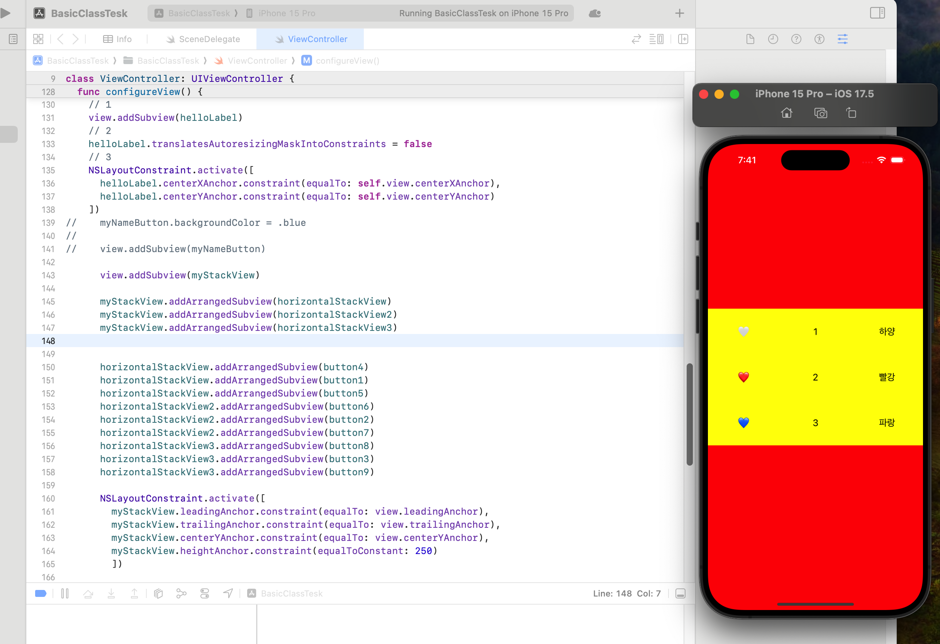The image size is (940, 644).
Task: Tap the 하양 button in Simulator
Action: click(887, 332)
